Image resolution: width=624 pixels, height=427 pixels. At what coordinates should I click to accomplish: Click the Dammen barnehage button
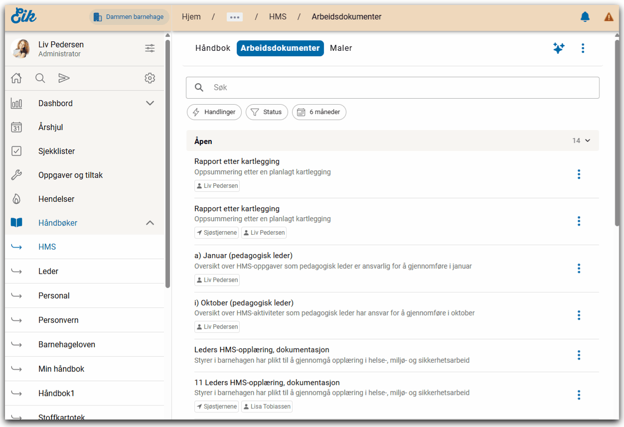tap(129, 16)
